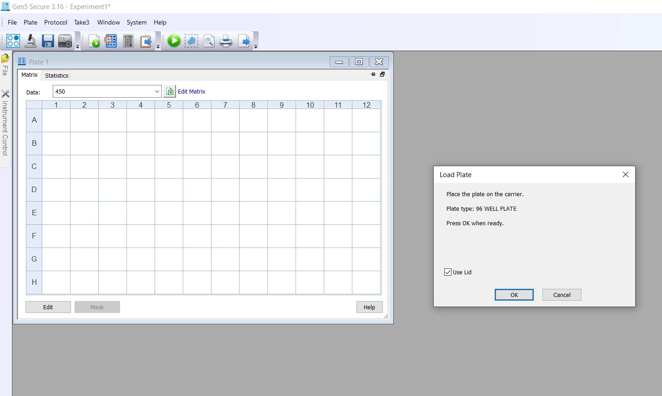Click the microscope icon in toolbar

pyautogui.click(x=30, y=41)
